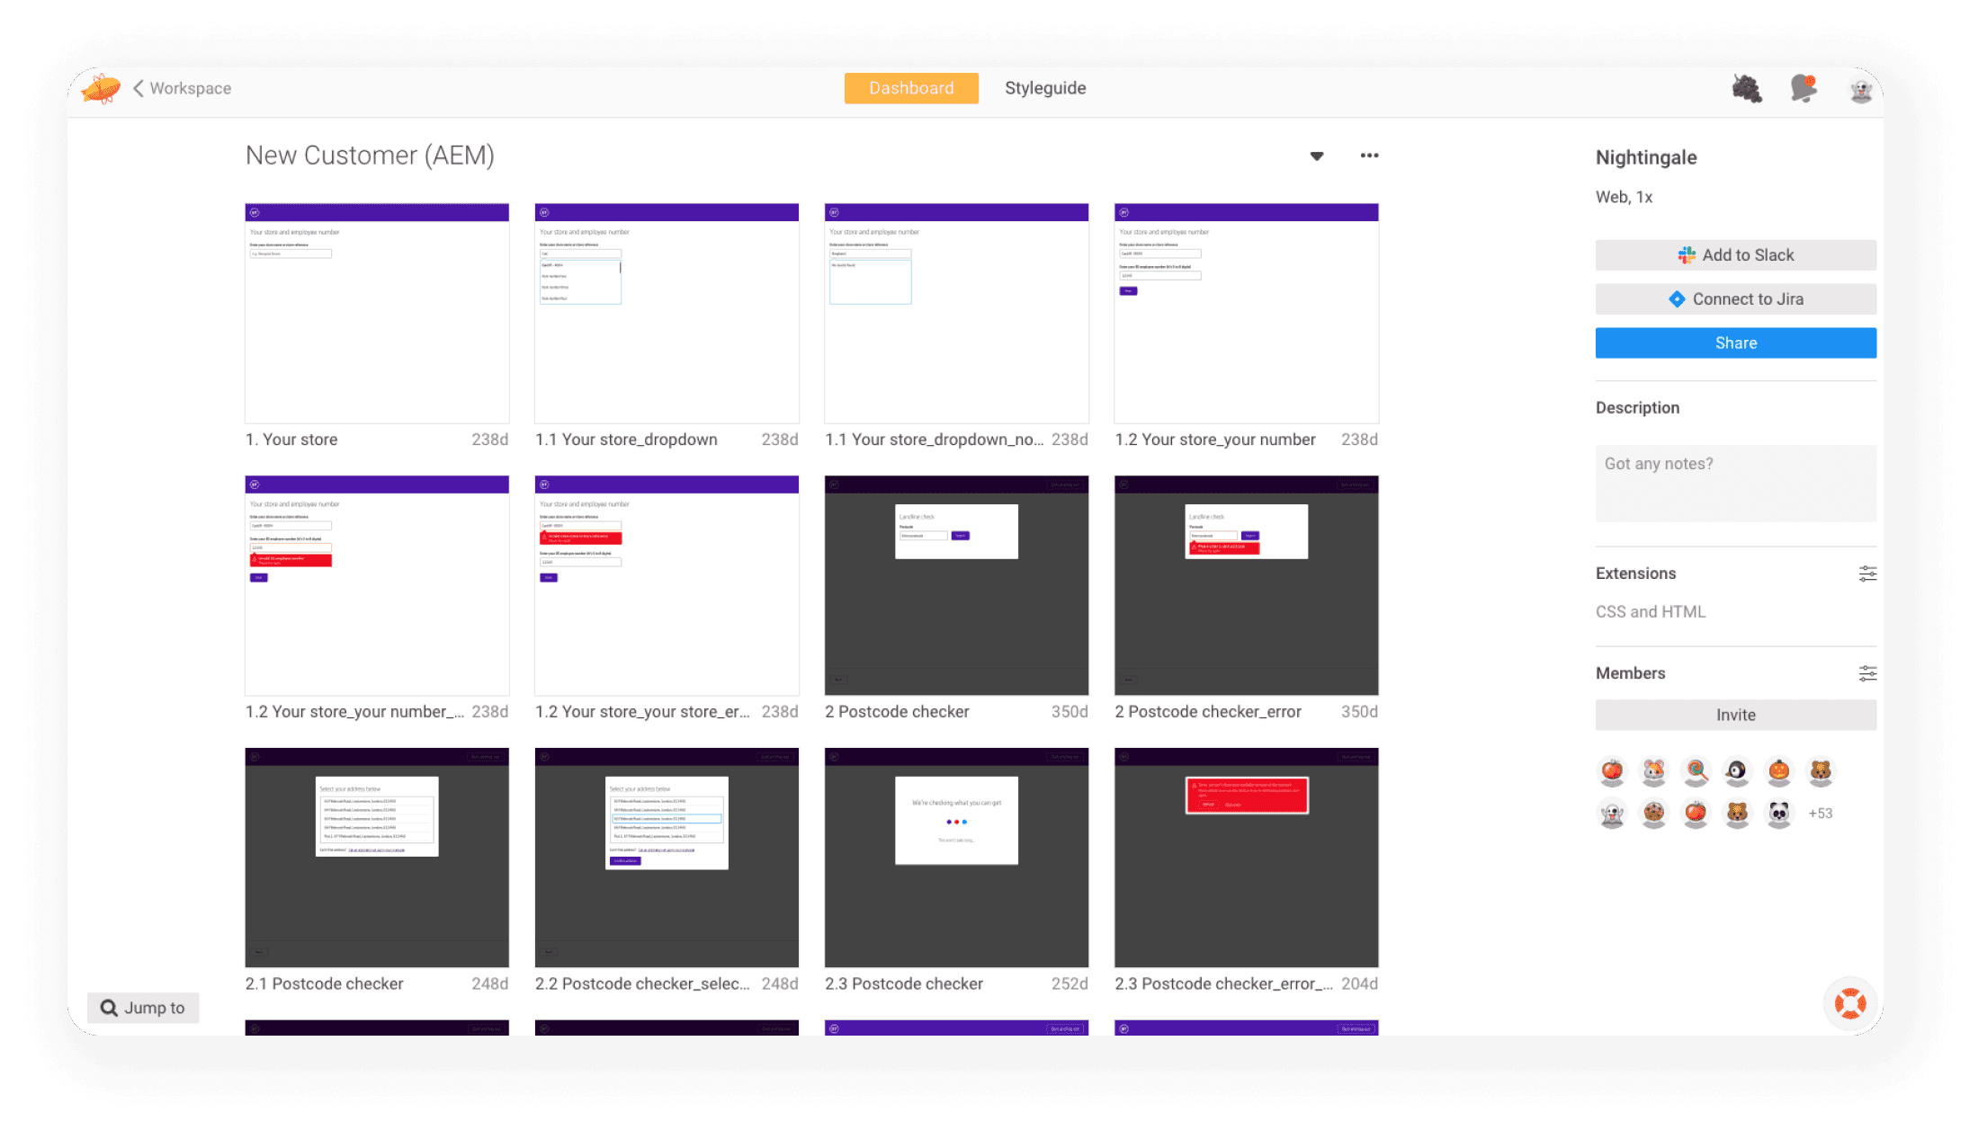
Task: Click Connect to Jira button
Action: click(1735, 299)
